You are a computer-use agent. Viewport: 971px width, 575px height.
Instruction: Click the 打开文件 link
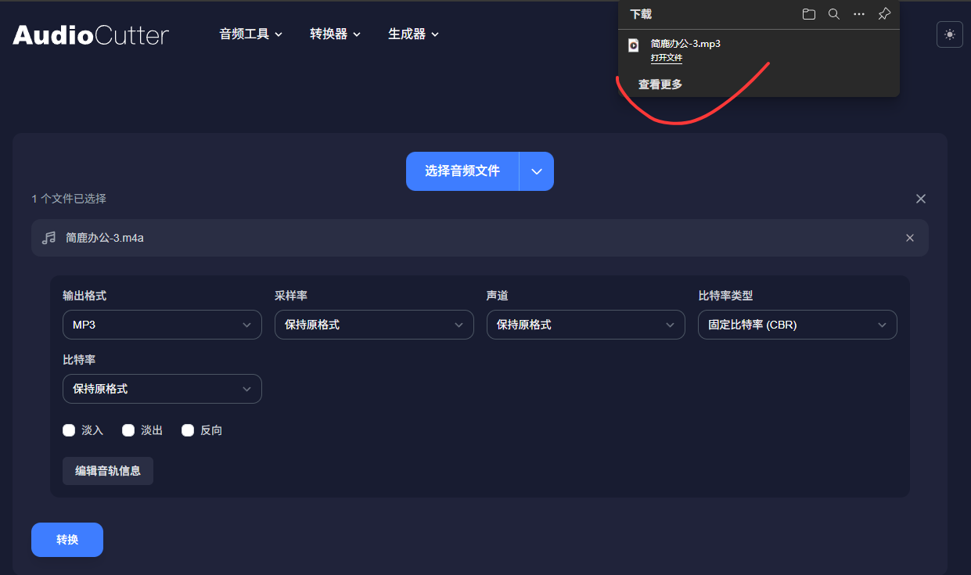pyautogui.click(x=667, y=58)
